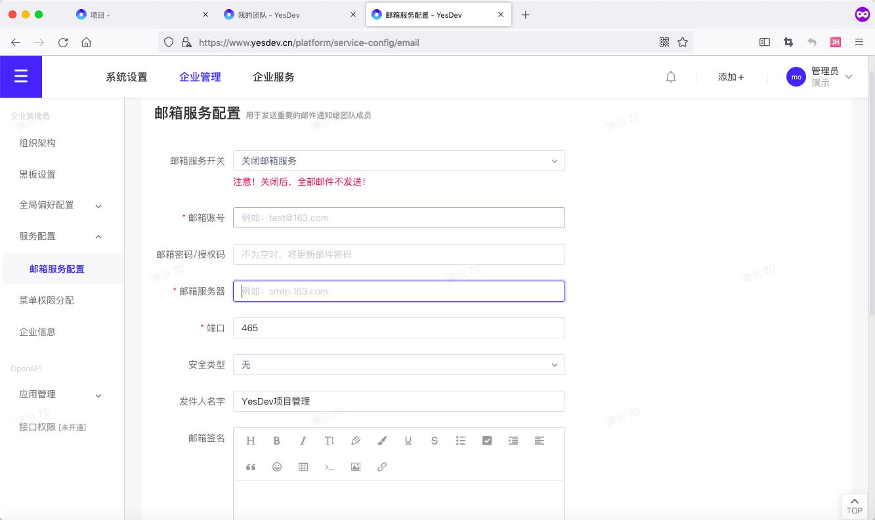This screenshot has height=520, width=875.
Task: Insert an image into the signature editor
Action: [x=355, y=466]
